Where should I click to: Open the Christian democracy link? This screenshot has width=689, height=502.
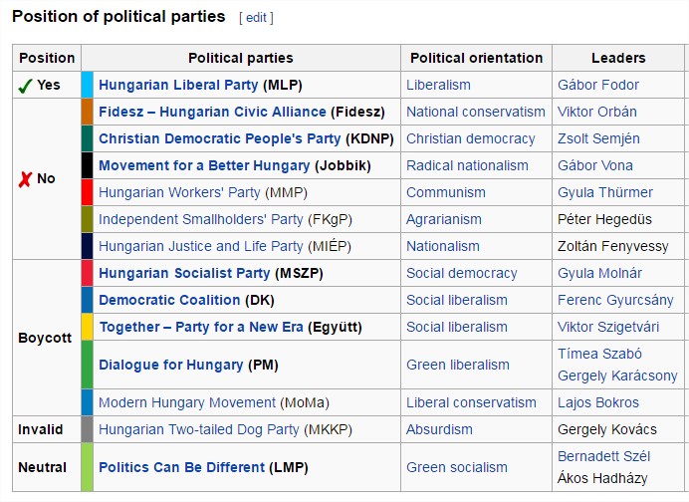pos(470,138)
